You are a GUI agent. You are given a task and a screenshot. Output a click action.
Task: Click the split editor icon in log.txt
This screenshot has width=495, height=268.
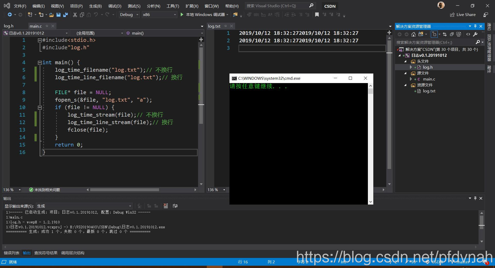[389, 33]
